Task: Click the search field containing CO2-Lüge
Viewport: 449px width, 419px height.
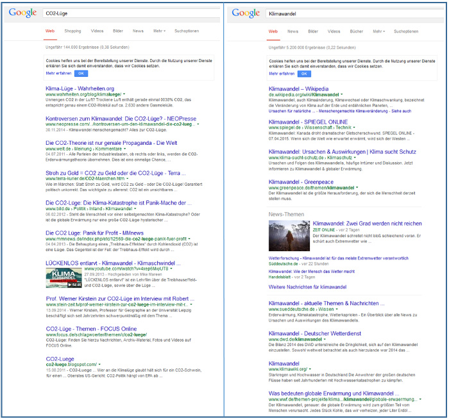Action: [128, 13]
